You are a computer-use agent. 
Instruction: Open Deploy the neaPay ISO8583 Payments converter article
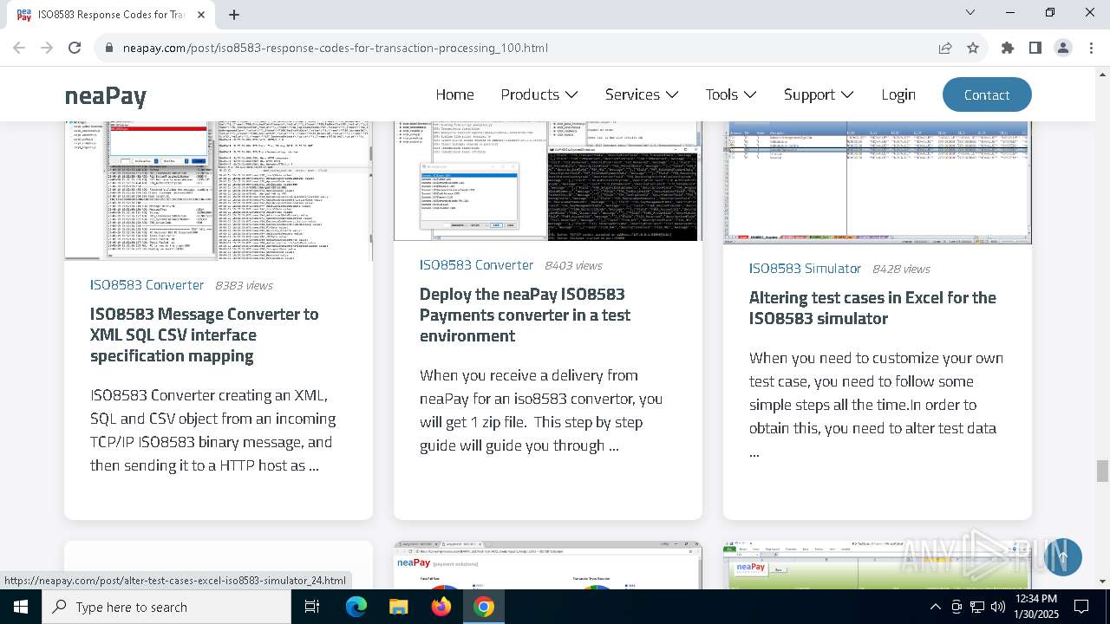pos(525,315)
